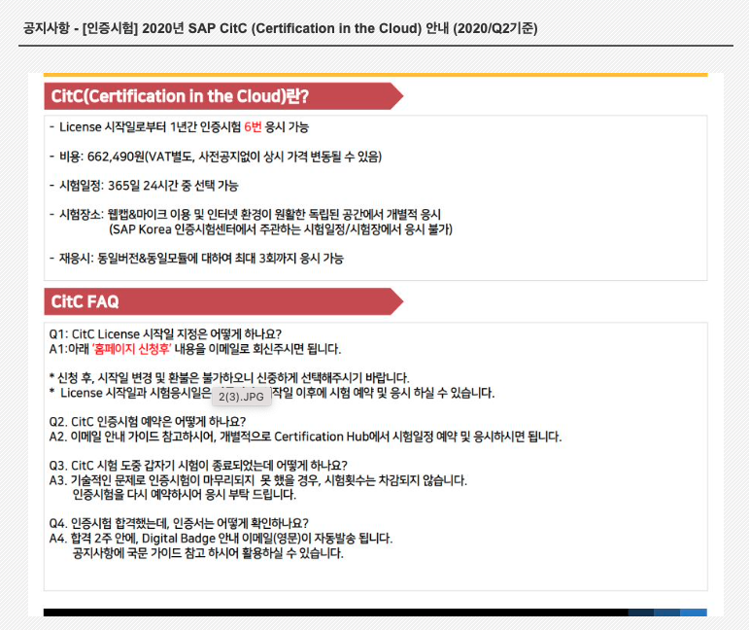Image resolution: width=749 pixels, height=630 pixels.
Task: Click question Q1 about License 시작일 지정
Action: (x=165, y=333)
